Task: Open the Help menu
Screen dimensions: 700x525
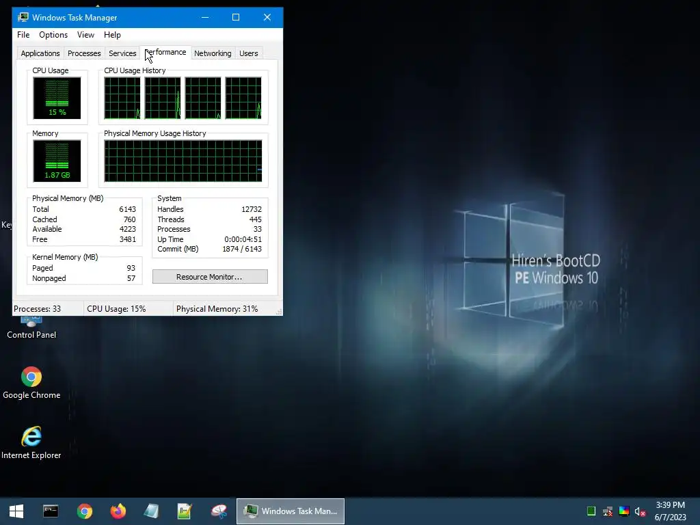Action: (112, 35)
